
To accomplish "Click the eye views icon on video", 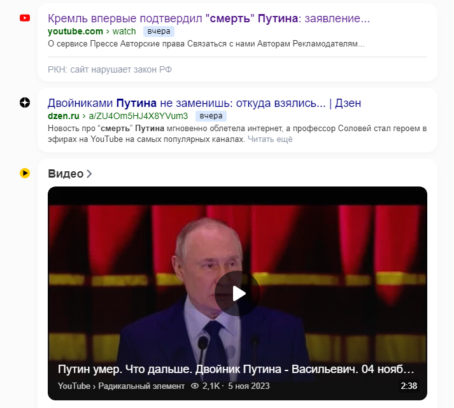I will [x=195, y=386].
